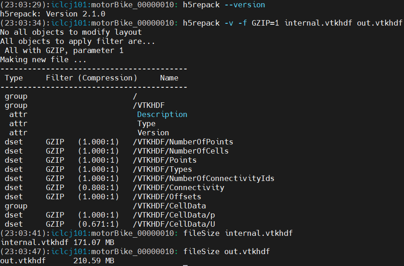Click the (0.671:1) compression ratio

click(x=98, y=224)
